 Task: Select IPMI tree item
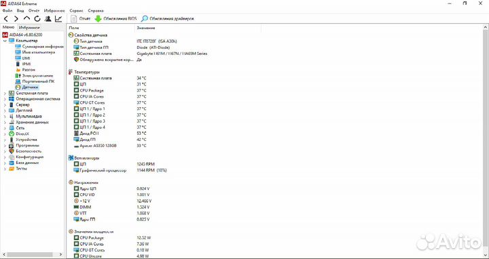(23, 64)
